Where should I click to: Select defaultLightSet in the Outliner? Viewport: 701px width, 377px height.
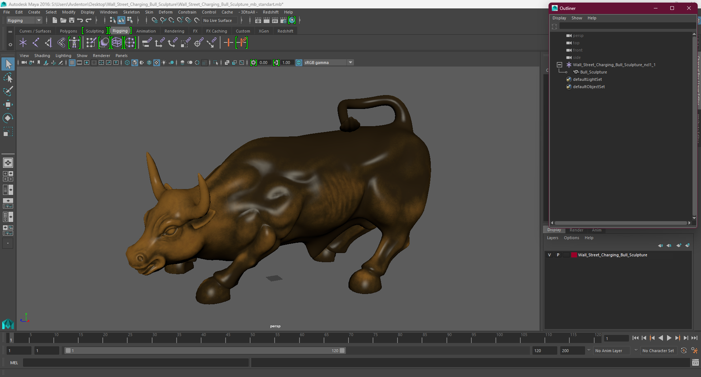pyautogui.click(x=587, y=79)
